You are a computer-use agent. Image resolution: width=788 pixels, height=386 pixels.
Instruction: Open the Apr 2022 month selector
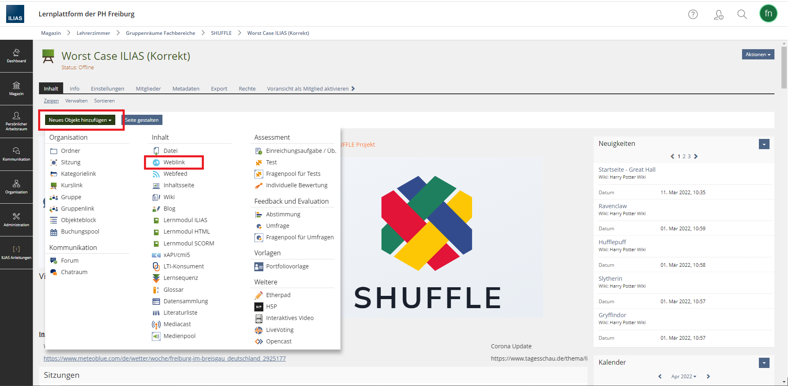tap(683, 377)
